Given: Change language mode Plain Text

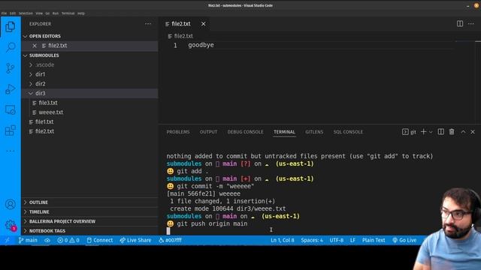Looking at the screenshot, I should pyautogui.click(x=374, y=240).
